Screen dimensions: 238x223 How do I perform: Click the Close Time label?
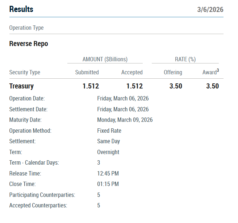tap(22, 184)
